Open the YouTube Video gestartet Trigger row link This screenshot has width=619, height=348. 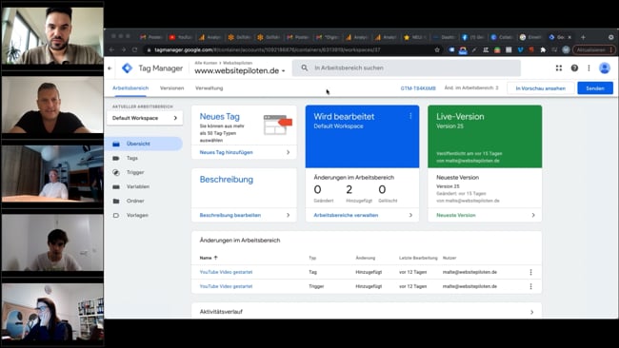click(226, 286)
